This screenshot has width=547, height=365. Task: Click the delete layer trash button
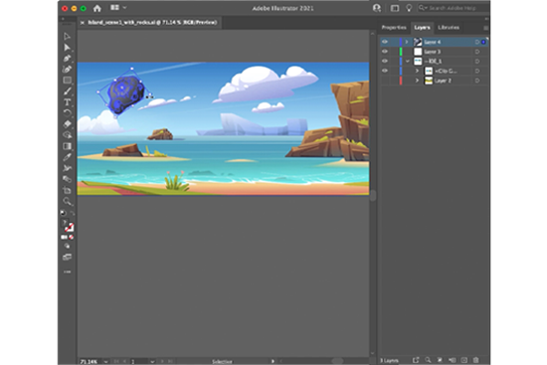[x=475, y=360]
